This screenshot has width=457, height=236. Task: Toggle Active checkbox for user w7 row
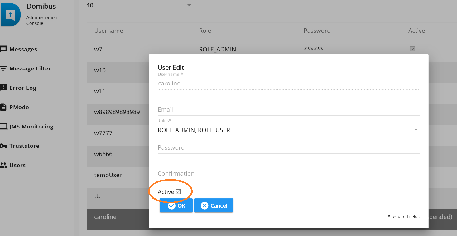pos(412,49)
